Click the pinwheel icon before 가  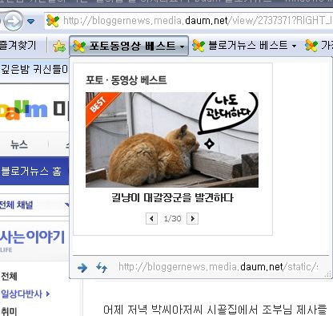coord(311,46)
